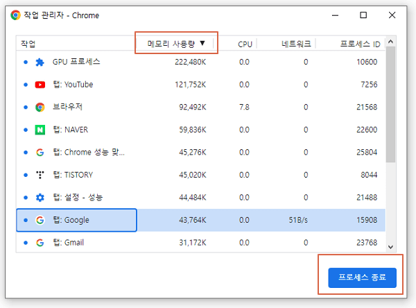
Task: Select the 탭: Google row
Action: click(x=201, y=220)
